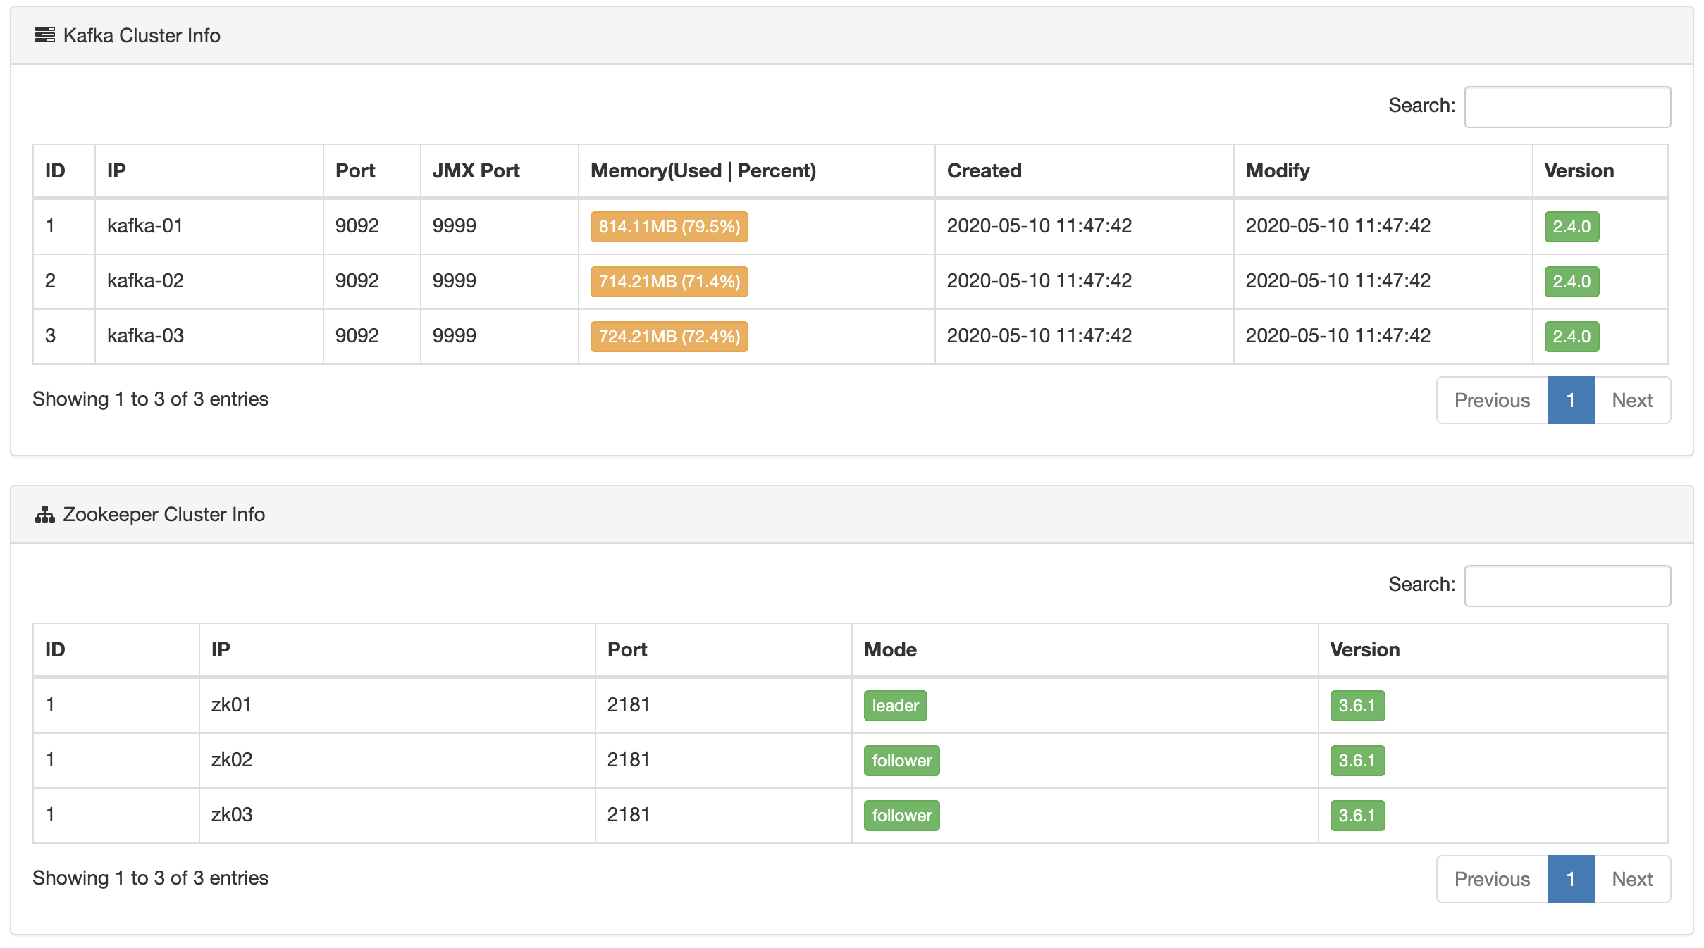Click the follower badge for zk02
This screenshot has width=1704, height=948.
coord(901,761)
